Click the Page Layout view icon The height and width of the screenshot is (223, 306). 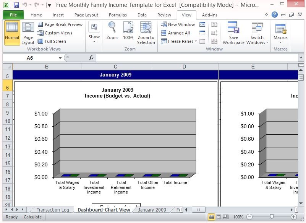click(x=28, y=33)
